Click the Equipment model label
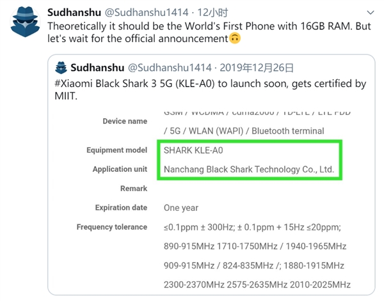 click(x=117, y=150)
